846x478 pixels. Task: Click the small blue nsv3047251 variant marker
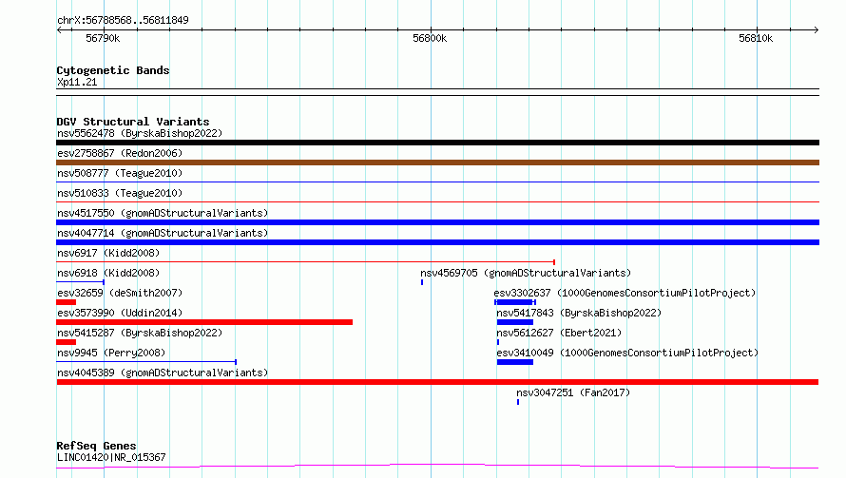coord(518,403)
